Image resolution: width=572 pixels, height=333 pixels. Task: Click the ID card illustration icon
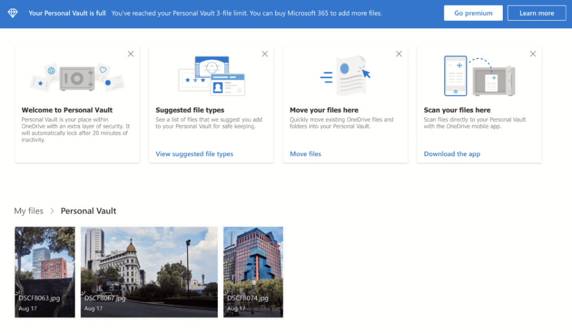(x=211, y=76)
